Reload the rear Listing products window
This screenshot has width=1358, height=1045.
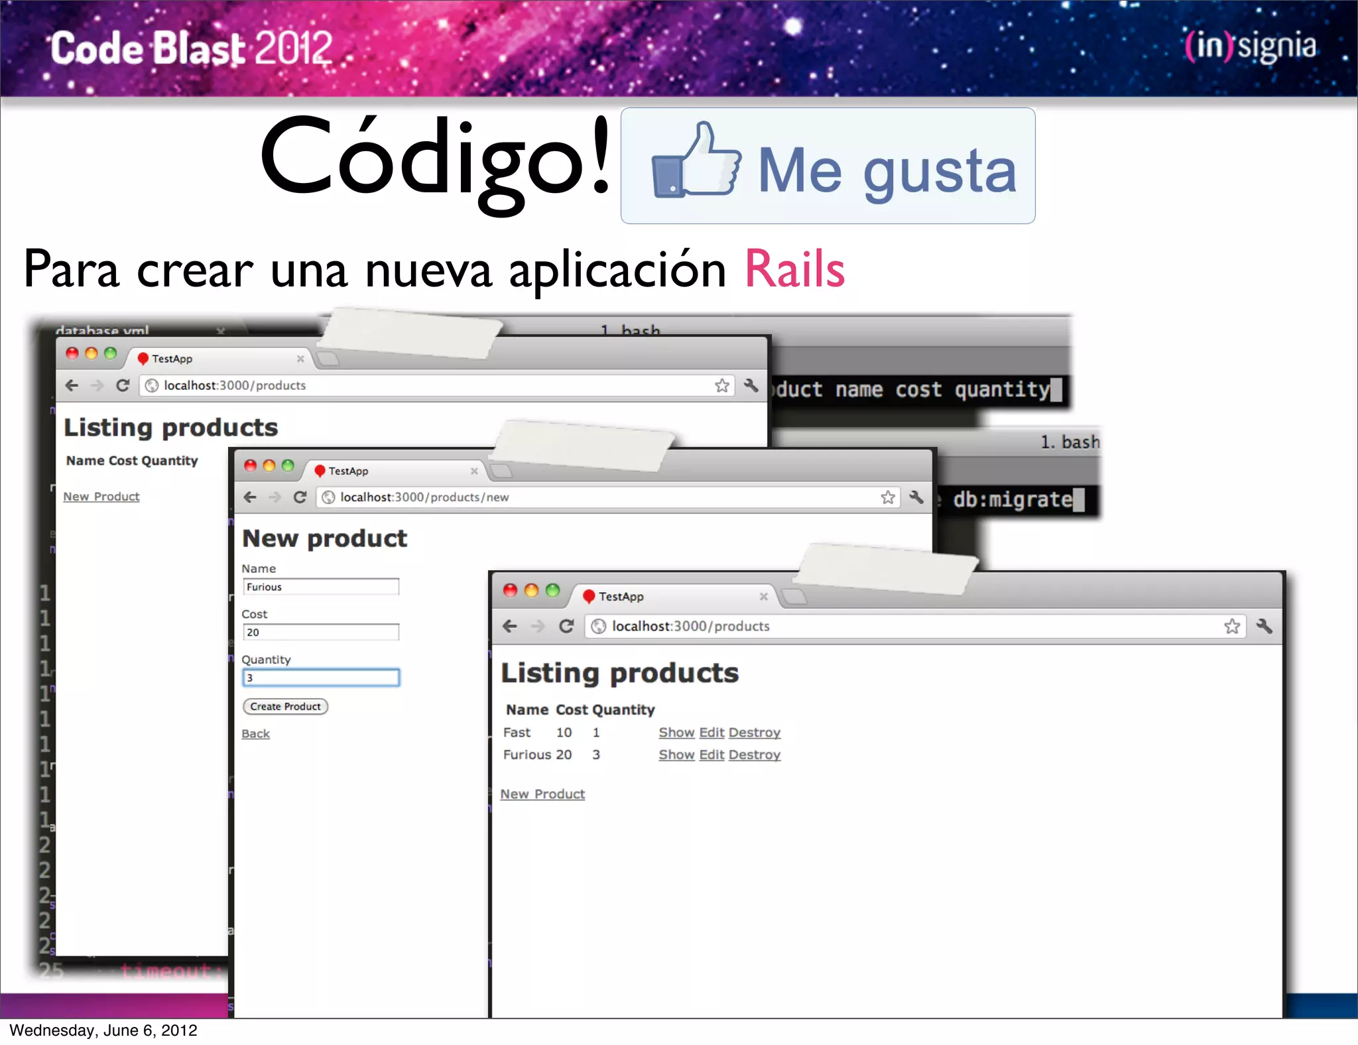point(123,385)
